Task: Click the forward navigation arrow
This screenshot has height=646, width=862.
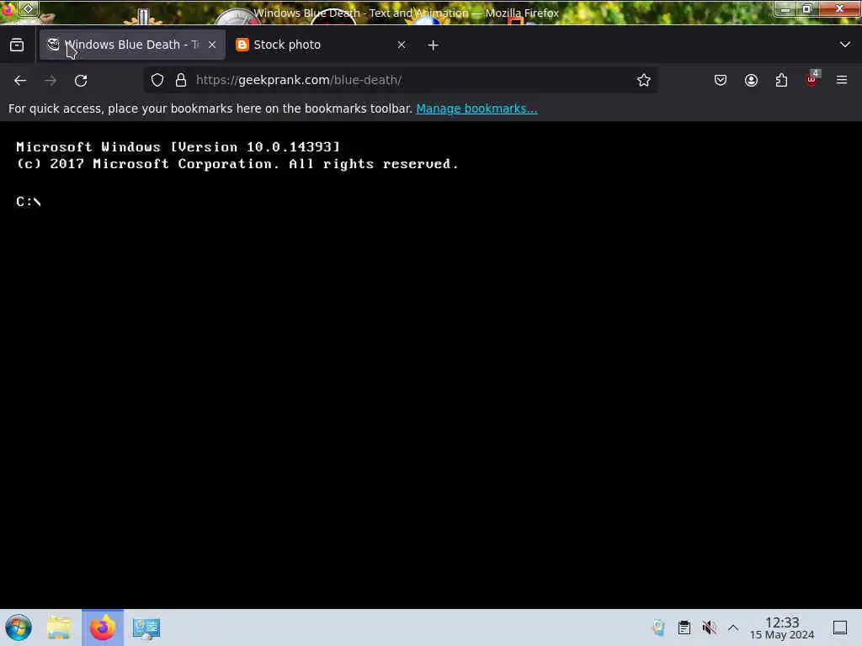Action: pos(51,81)
